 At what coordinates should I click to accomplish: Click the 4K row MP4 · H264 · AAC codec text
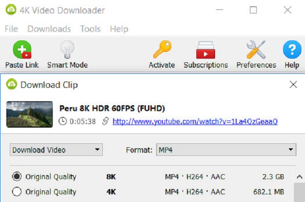click(x=195, y=192)
